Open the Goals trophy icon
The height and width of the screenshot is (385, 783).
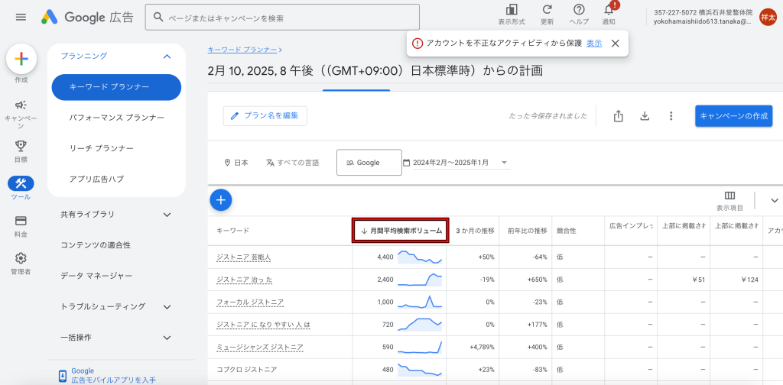coord(21,146)
